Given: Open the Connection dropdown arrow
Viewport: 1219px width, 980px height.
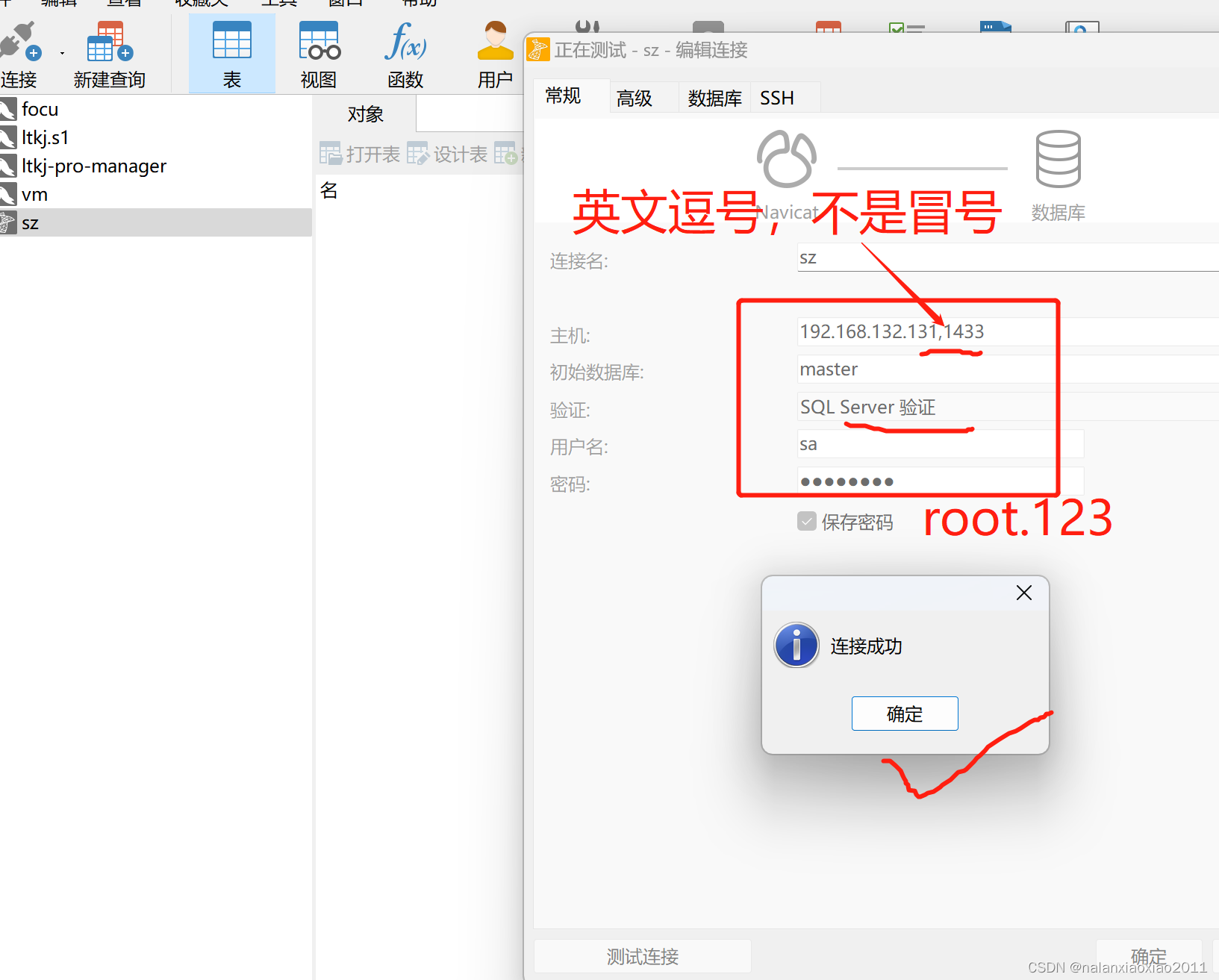Looking at the screenshot, I should click(62, 53).
